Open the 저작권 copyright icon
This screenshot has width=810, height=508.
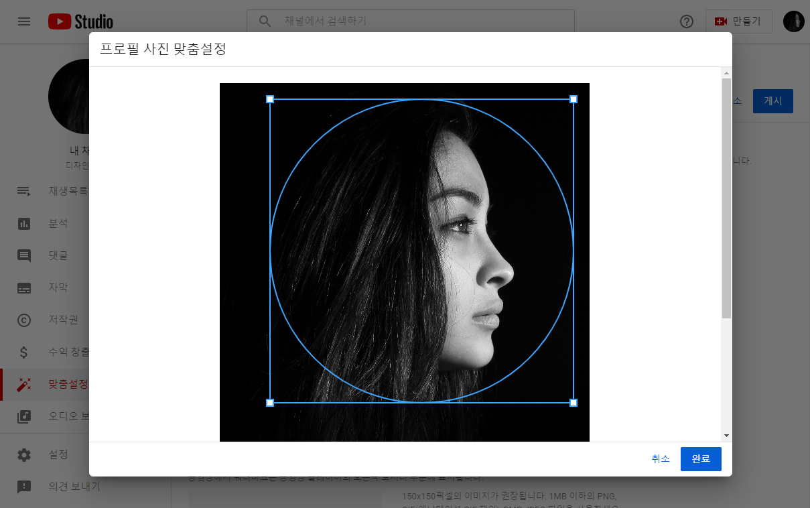(x=24, y=320)
